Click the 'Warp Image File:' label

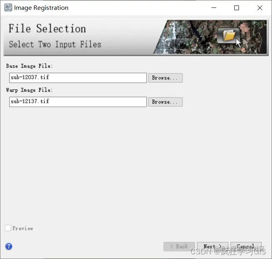pyautogui.click(x=29, y=90)
